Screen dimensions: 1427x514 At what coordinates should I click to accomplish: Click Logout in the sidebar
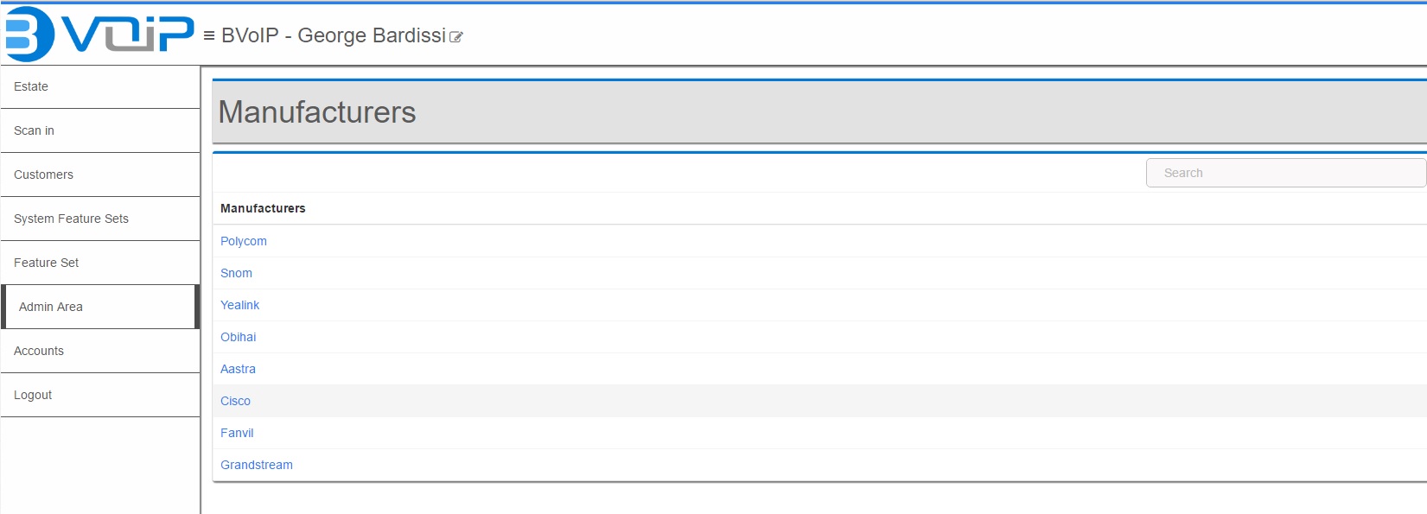click(33, 395)
